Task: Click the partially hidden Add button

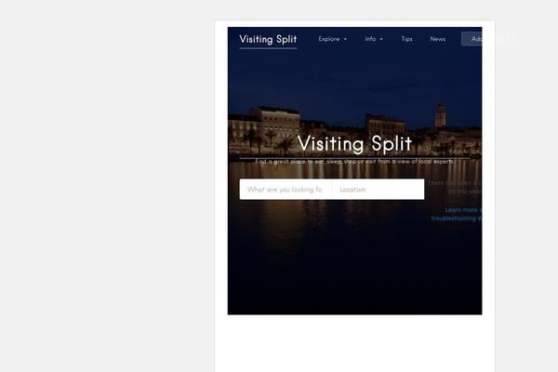Action: coord(472,39)
